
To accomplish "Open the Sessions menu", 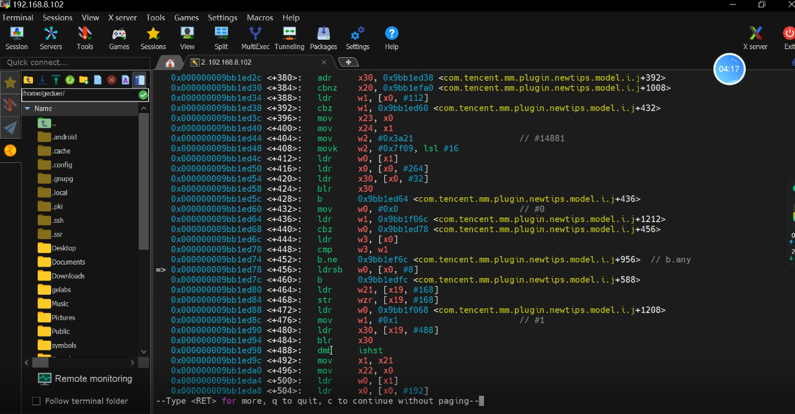I will coord(57,18).
